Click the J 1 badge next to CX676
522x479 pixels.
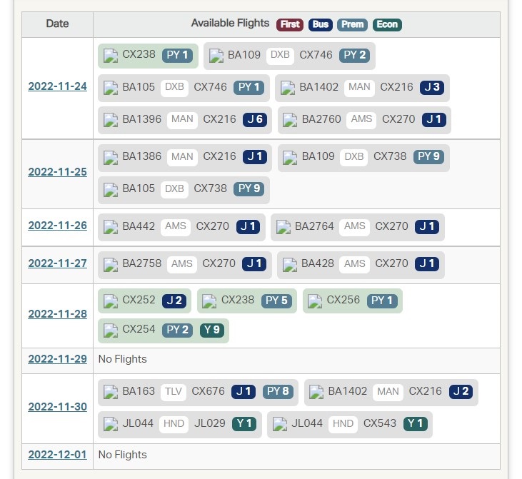click(x=244, y=391)
